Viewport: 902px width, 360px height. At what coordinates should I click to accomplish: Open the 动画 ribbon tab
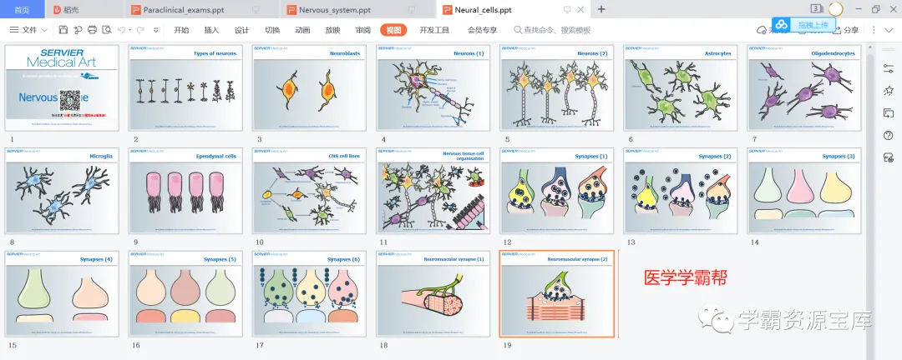(302, 31)
